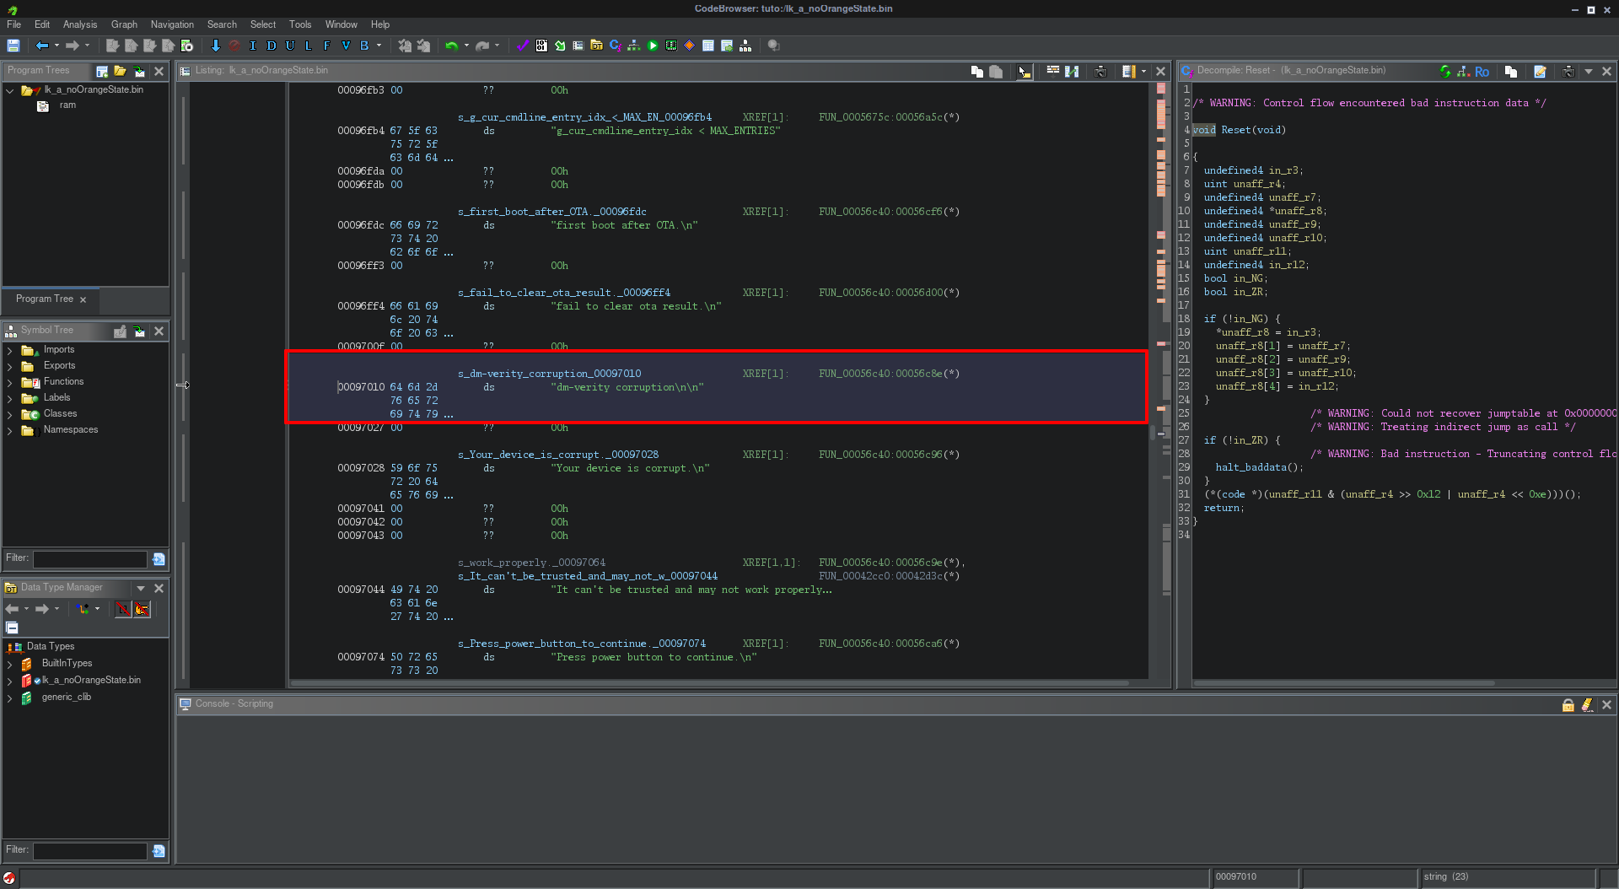
Task: Follow the FUN_00056c40:00056c8e cross-reference link
Action: pos(880,374)
